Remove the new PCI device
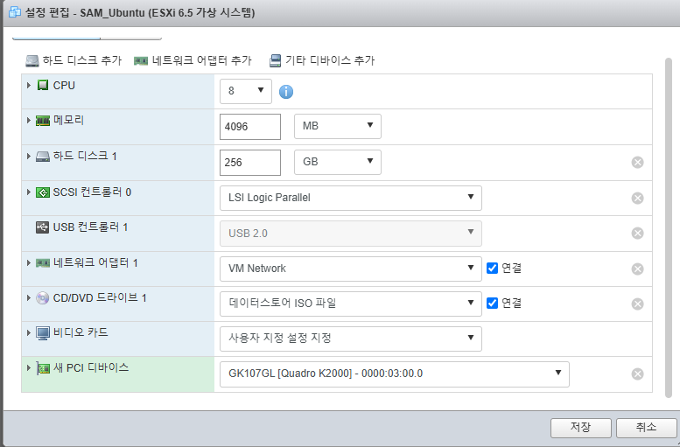The height and width of the screenshot is (447, 680). (x=637, y=374)
